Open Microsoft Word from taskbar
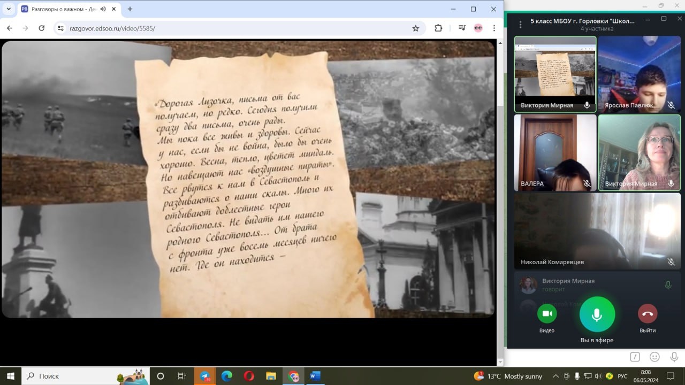Image resolution: width=685 pixels, height=385 pixels. (x=315, y=376)
